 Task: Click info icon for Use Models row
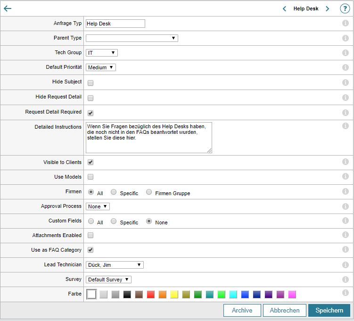point(346,176)
